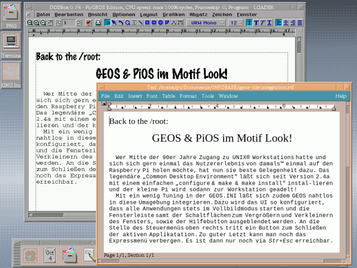Image resolution: width=357 pixels, height=268 pixels.
Task: Select the arrow pointer tool
Action: pos(114,23)
